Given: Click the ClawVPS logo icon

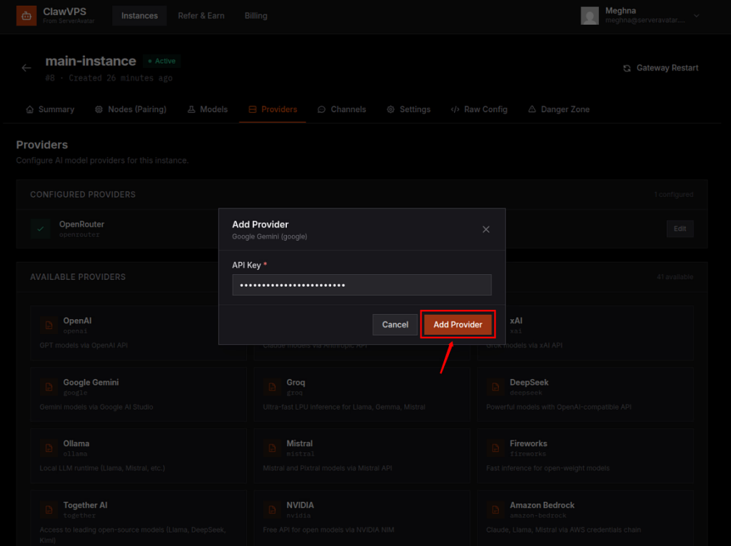Looking at the screenshot, I should (27, 15).
